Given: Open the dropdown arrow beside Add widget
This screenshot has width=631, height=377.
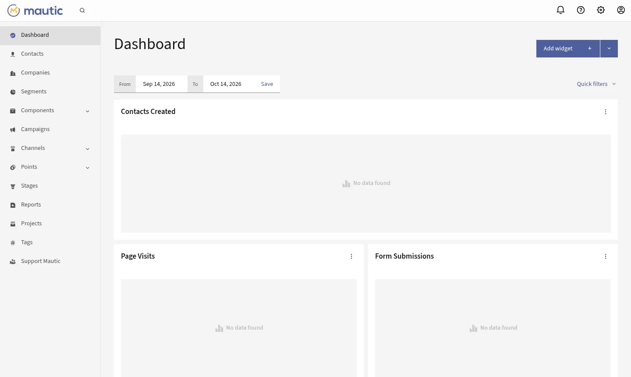Looking at the screenshot, I should 609,49.
